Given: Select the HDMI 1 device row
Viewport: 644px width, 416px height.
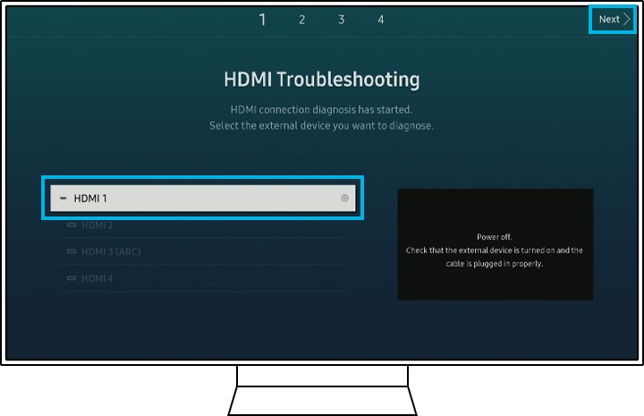Looking at the screenshot, I should (x=203, y=199).
